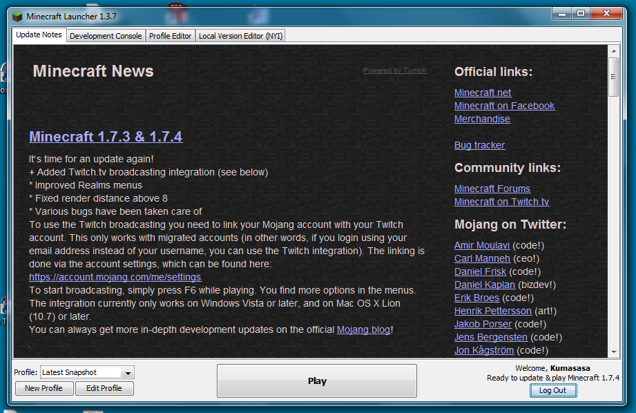This screenshot has width=636, height=413.
Task: Click the Powered by Tumblr link
Action: click(x=395, y=70)
